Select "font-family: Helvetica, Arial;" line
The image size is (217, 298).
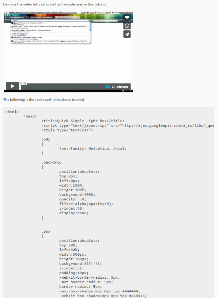pos(93,148)
